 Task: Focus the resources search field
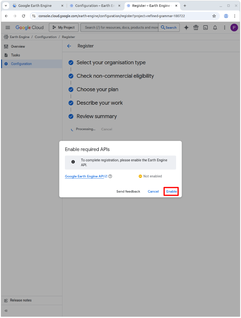pos(120,27)
